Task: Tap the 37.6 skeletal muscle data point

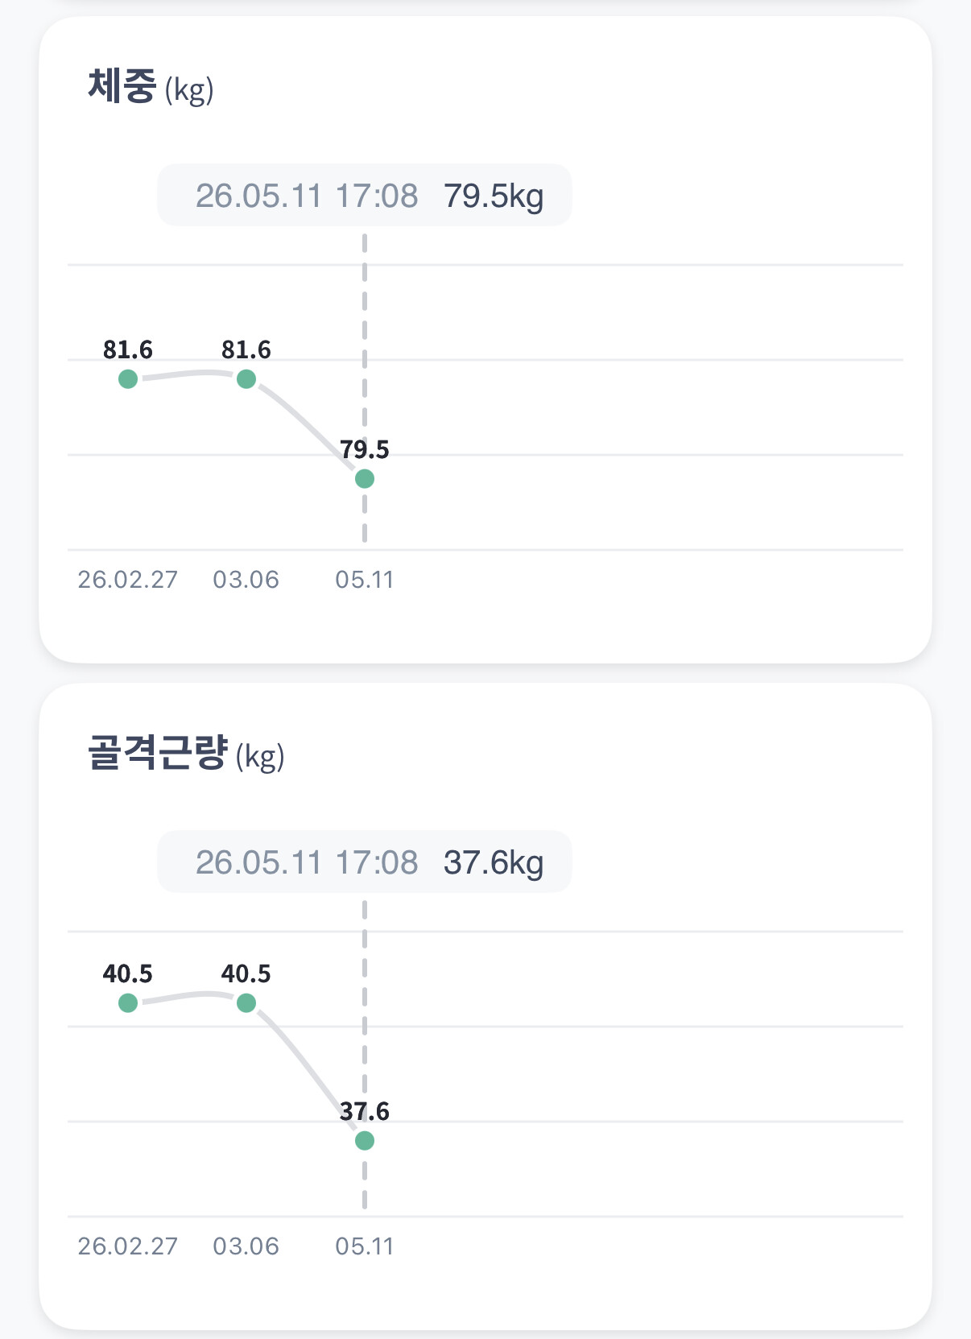Action: (x=365, y=1141)
